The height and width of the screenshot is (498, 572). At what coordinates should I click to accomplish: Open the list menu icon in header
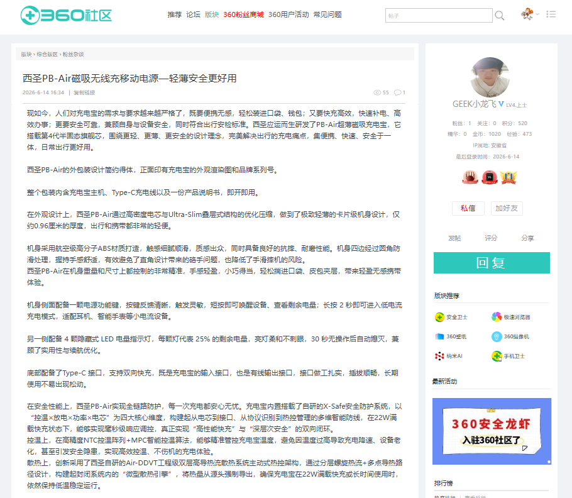click(551, 14)
